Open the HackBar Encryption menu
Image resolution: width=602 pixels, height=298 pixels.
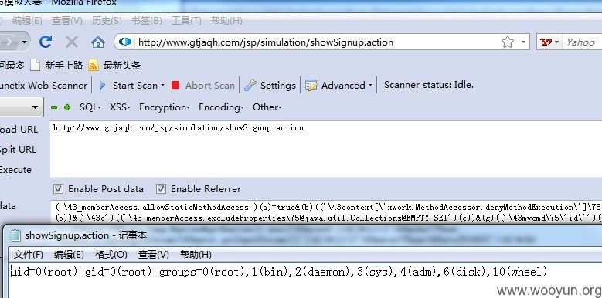click(165, 107)
